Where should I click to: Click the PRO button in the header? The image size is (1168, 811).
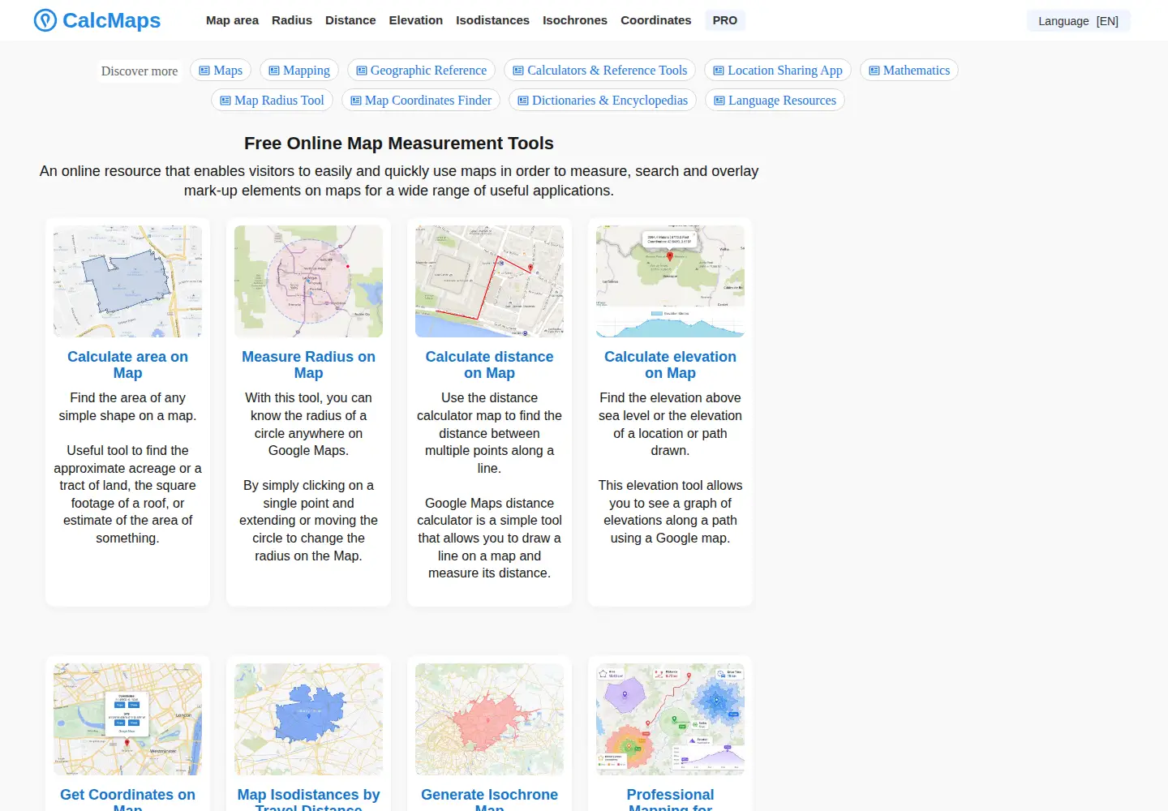[x=725, y=20]
